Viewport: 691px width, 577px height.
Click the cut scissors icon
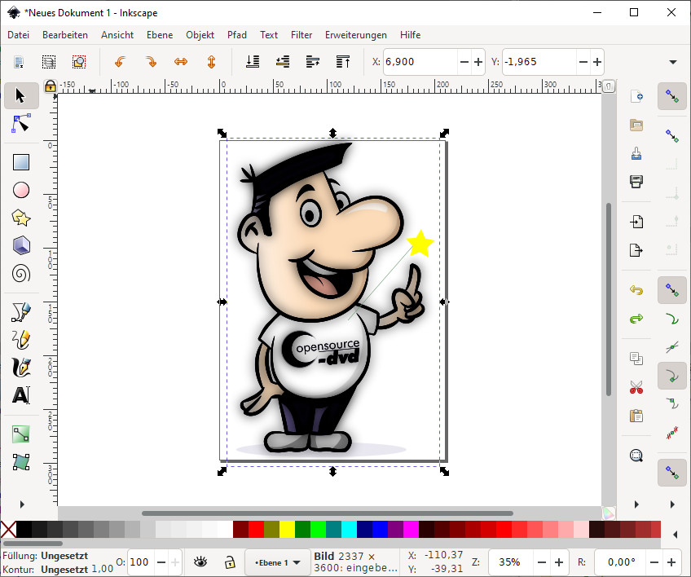tap(636, 388)
